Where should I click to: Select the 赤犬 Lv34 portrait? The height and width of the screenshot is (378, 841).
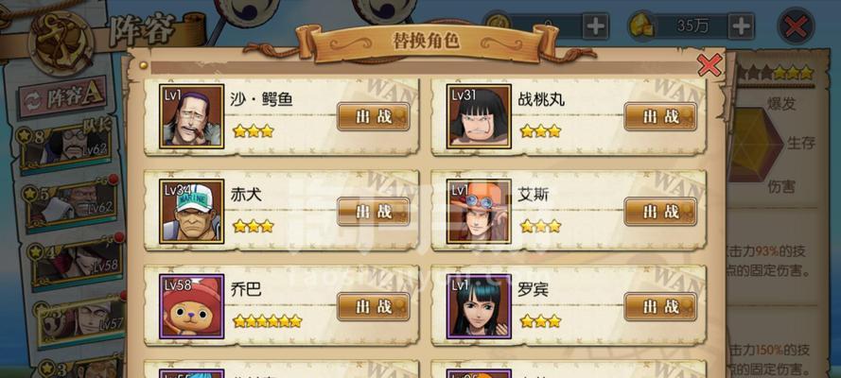point(191,212)
